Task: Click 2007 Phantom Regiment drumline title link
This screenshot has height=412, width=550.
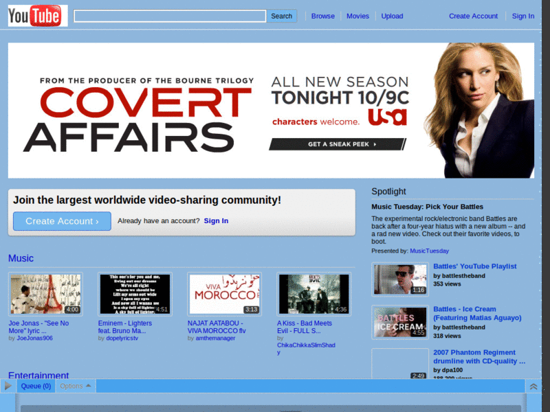Action: (x=479, y=356)
